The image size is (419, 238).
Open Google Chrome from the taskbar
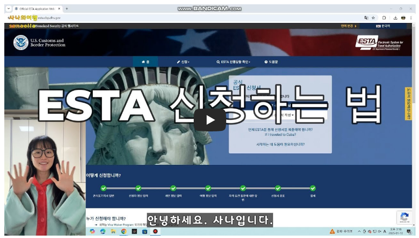point(124,231)
